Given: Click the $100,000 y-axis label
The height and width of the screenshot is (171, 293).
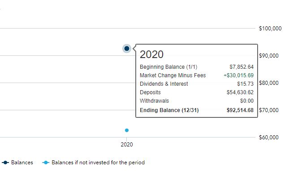Looking at the screenshot, I should click(x=270, y=29).
